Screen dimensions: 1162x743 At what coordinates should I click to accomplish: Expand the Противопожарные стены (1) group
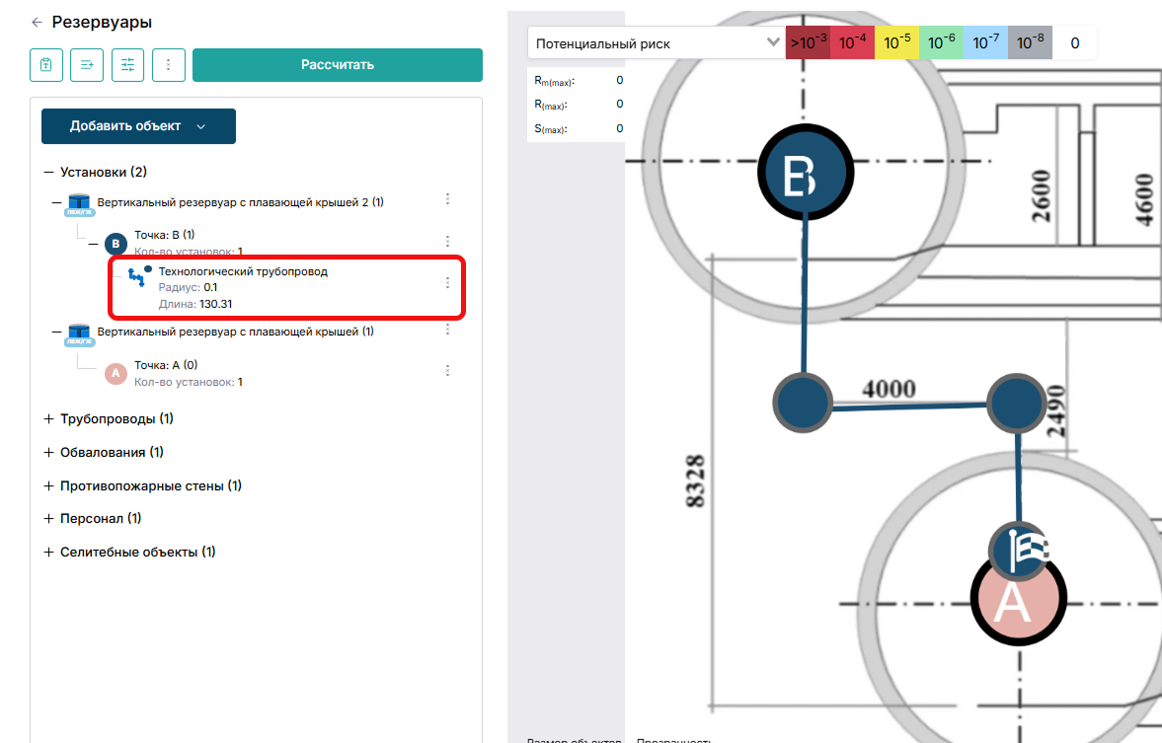click(x=49, y=485)
